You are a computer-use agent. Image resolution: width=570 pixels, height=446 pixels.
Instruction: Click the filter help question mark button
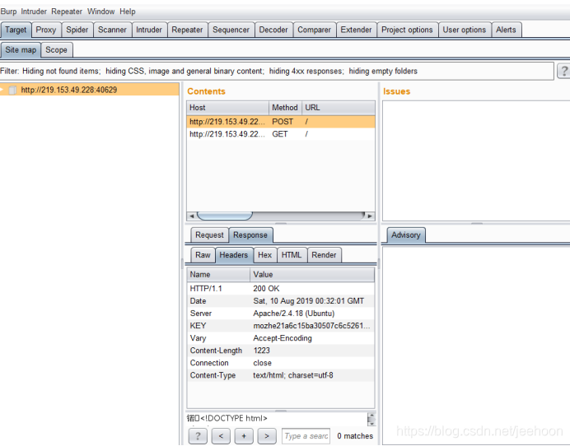coord(563,71)
